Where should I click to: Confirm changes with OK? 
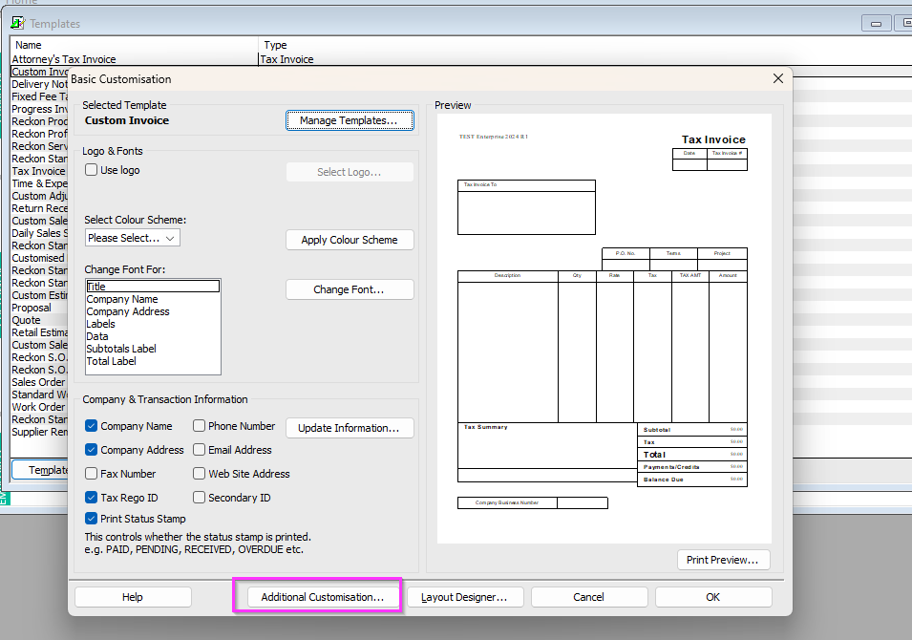coord(713,597)
